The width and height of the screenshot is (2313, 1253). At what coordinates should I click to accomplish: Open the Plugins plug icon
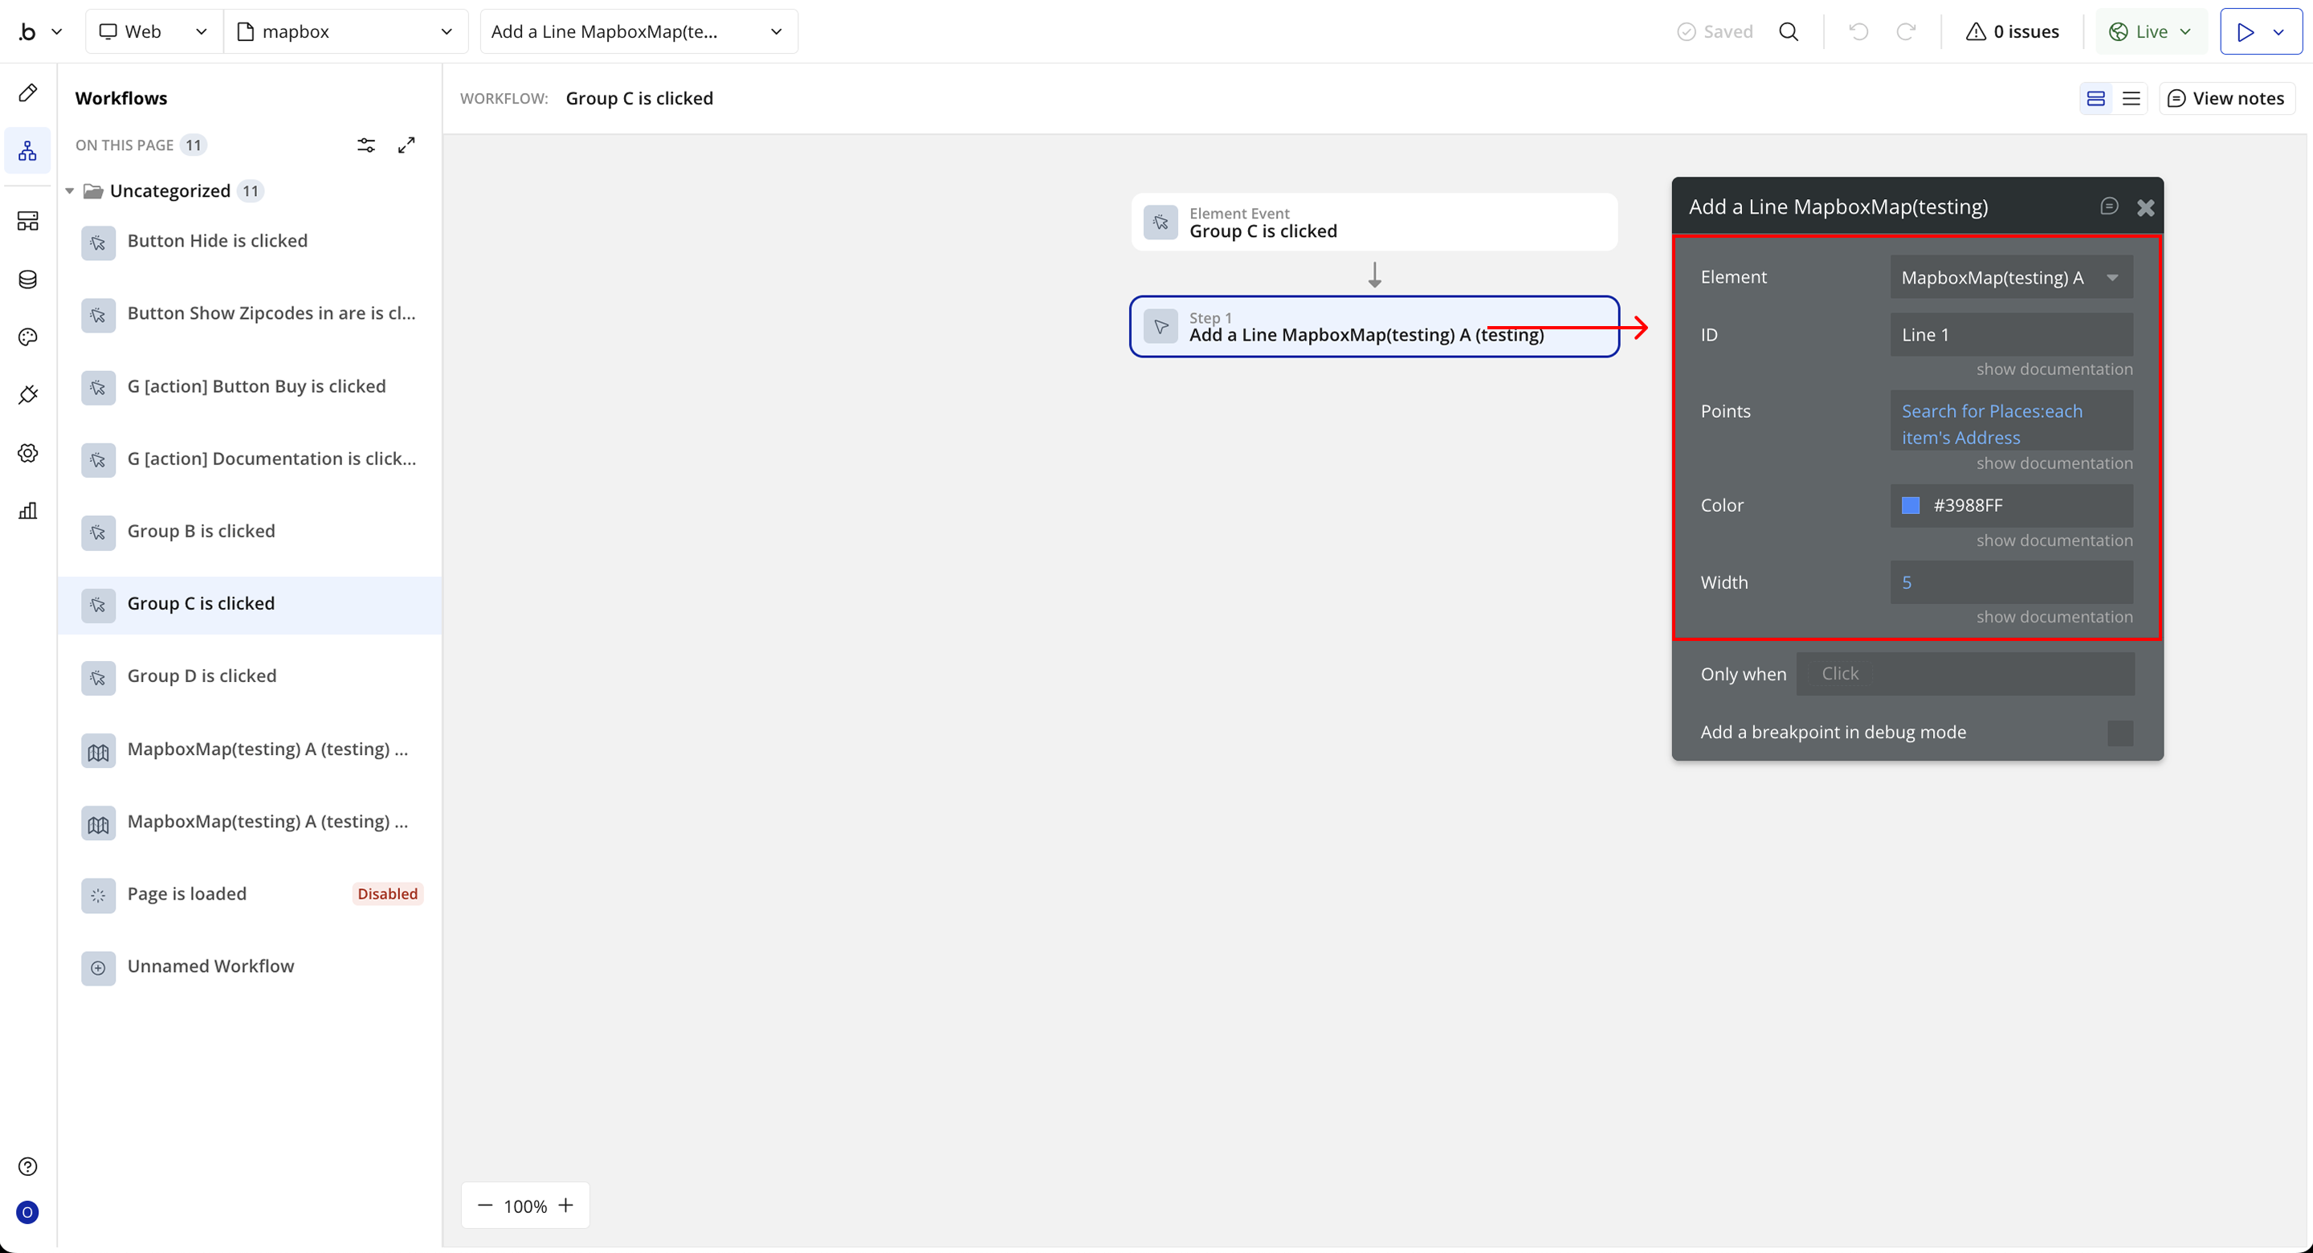tap(28, 395)
